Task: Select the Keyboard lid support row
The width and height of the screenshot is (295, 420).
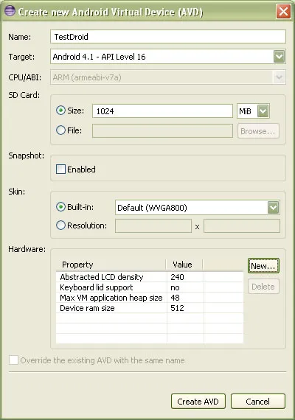Action: 150,287
